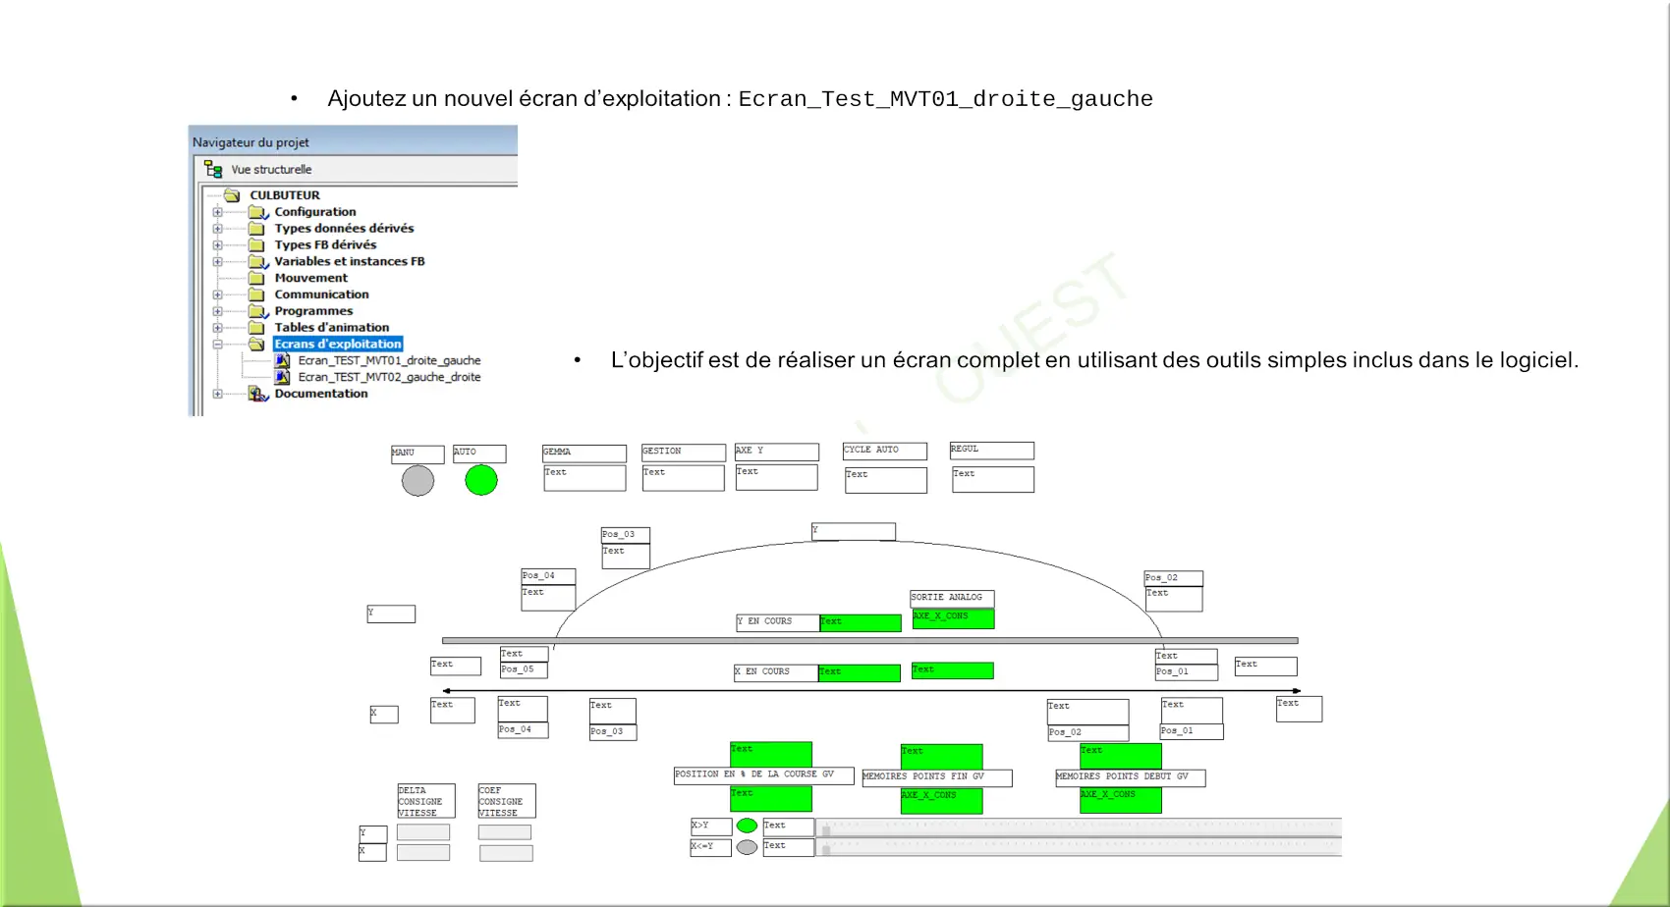Expand the Variables et instances FB node
Image resolution: width=1670 pixels, height=907 pixels.
217,262
